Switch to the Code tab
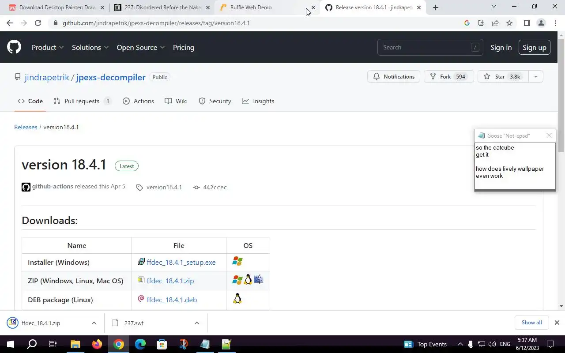The image size is (565, 353). coord(30,101)
